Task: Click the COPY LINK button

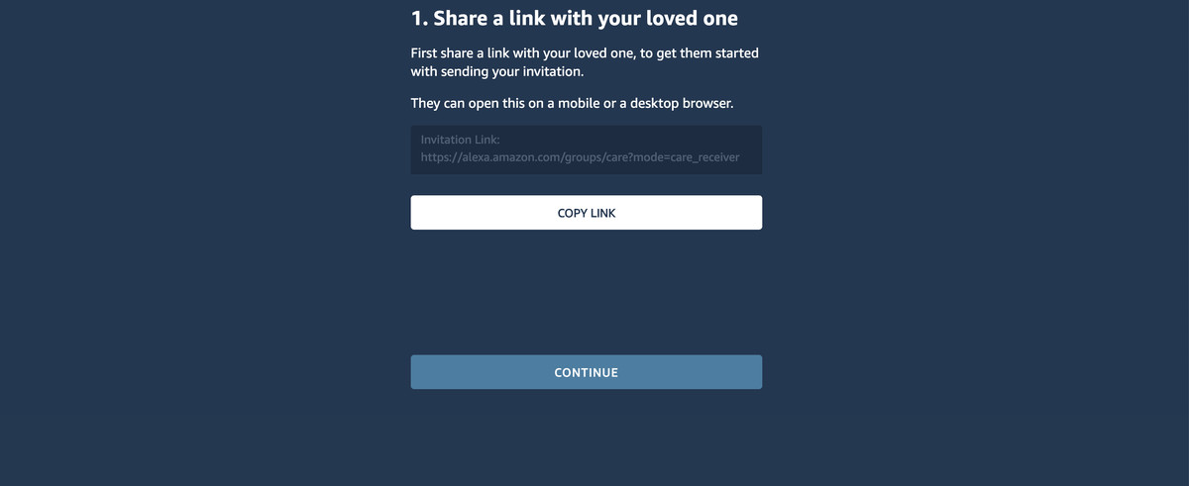Action: pos(587,213)
